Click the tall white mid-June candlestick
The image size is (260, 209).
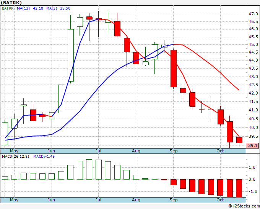click(71, 55)
